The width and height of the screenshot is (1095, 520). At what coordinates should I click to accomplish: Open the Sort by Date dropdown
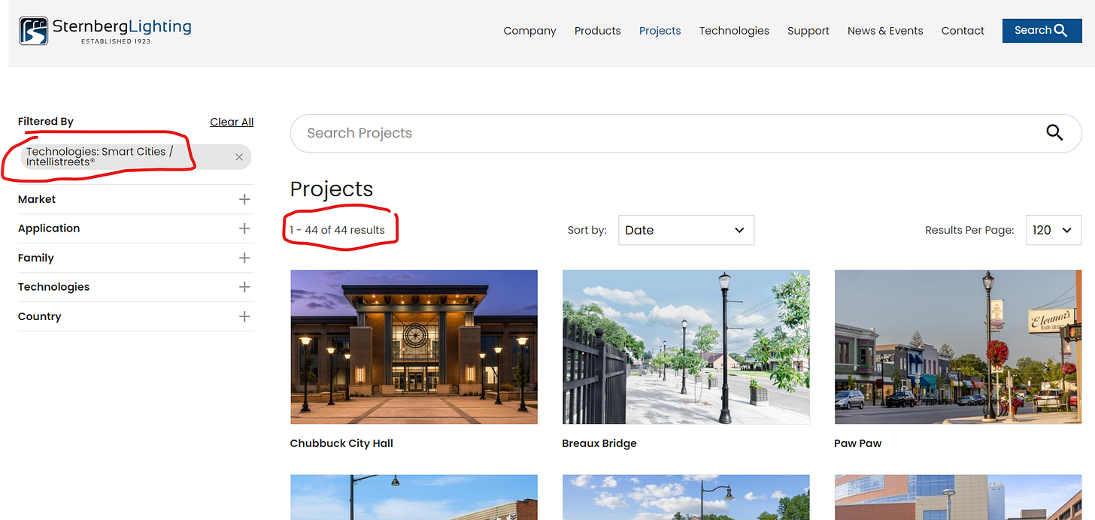686,230
